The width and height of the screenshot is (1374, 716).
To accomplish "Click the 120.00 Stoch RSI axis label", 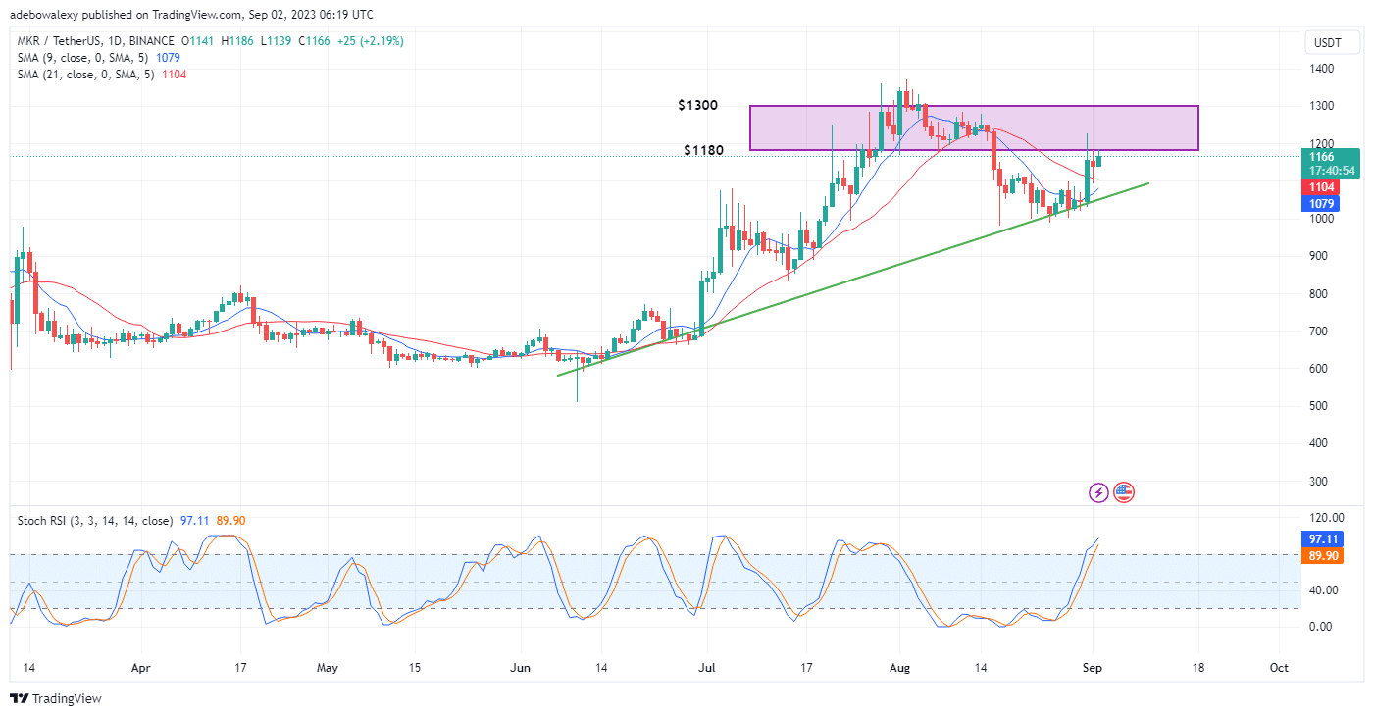I will click(1328, 518).
